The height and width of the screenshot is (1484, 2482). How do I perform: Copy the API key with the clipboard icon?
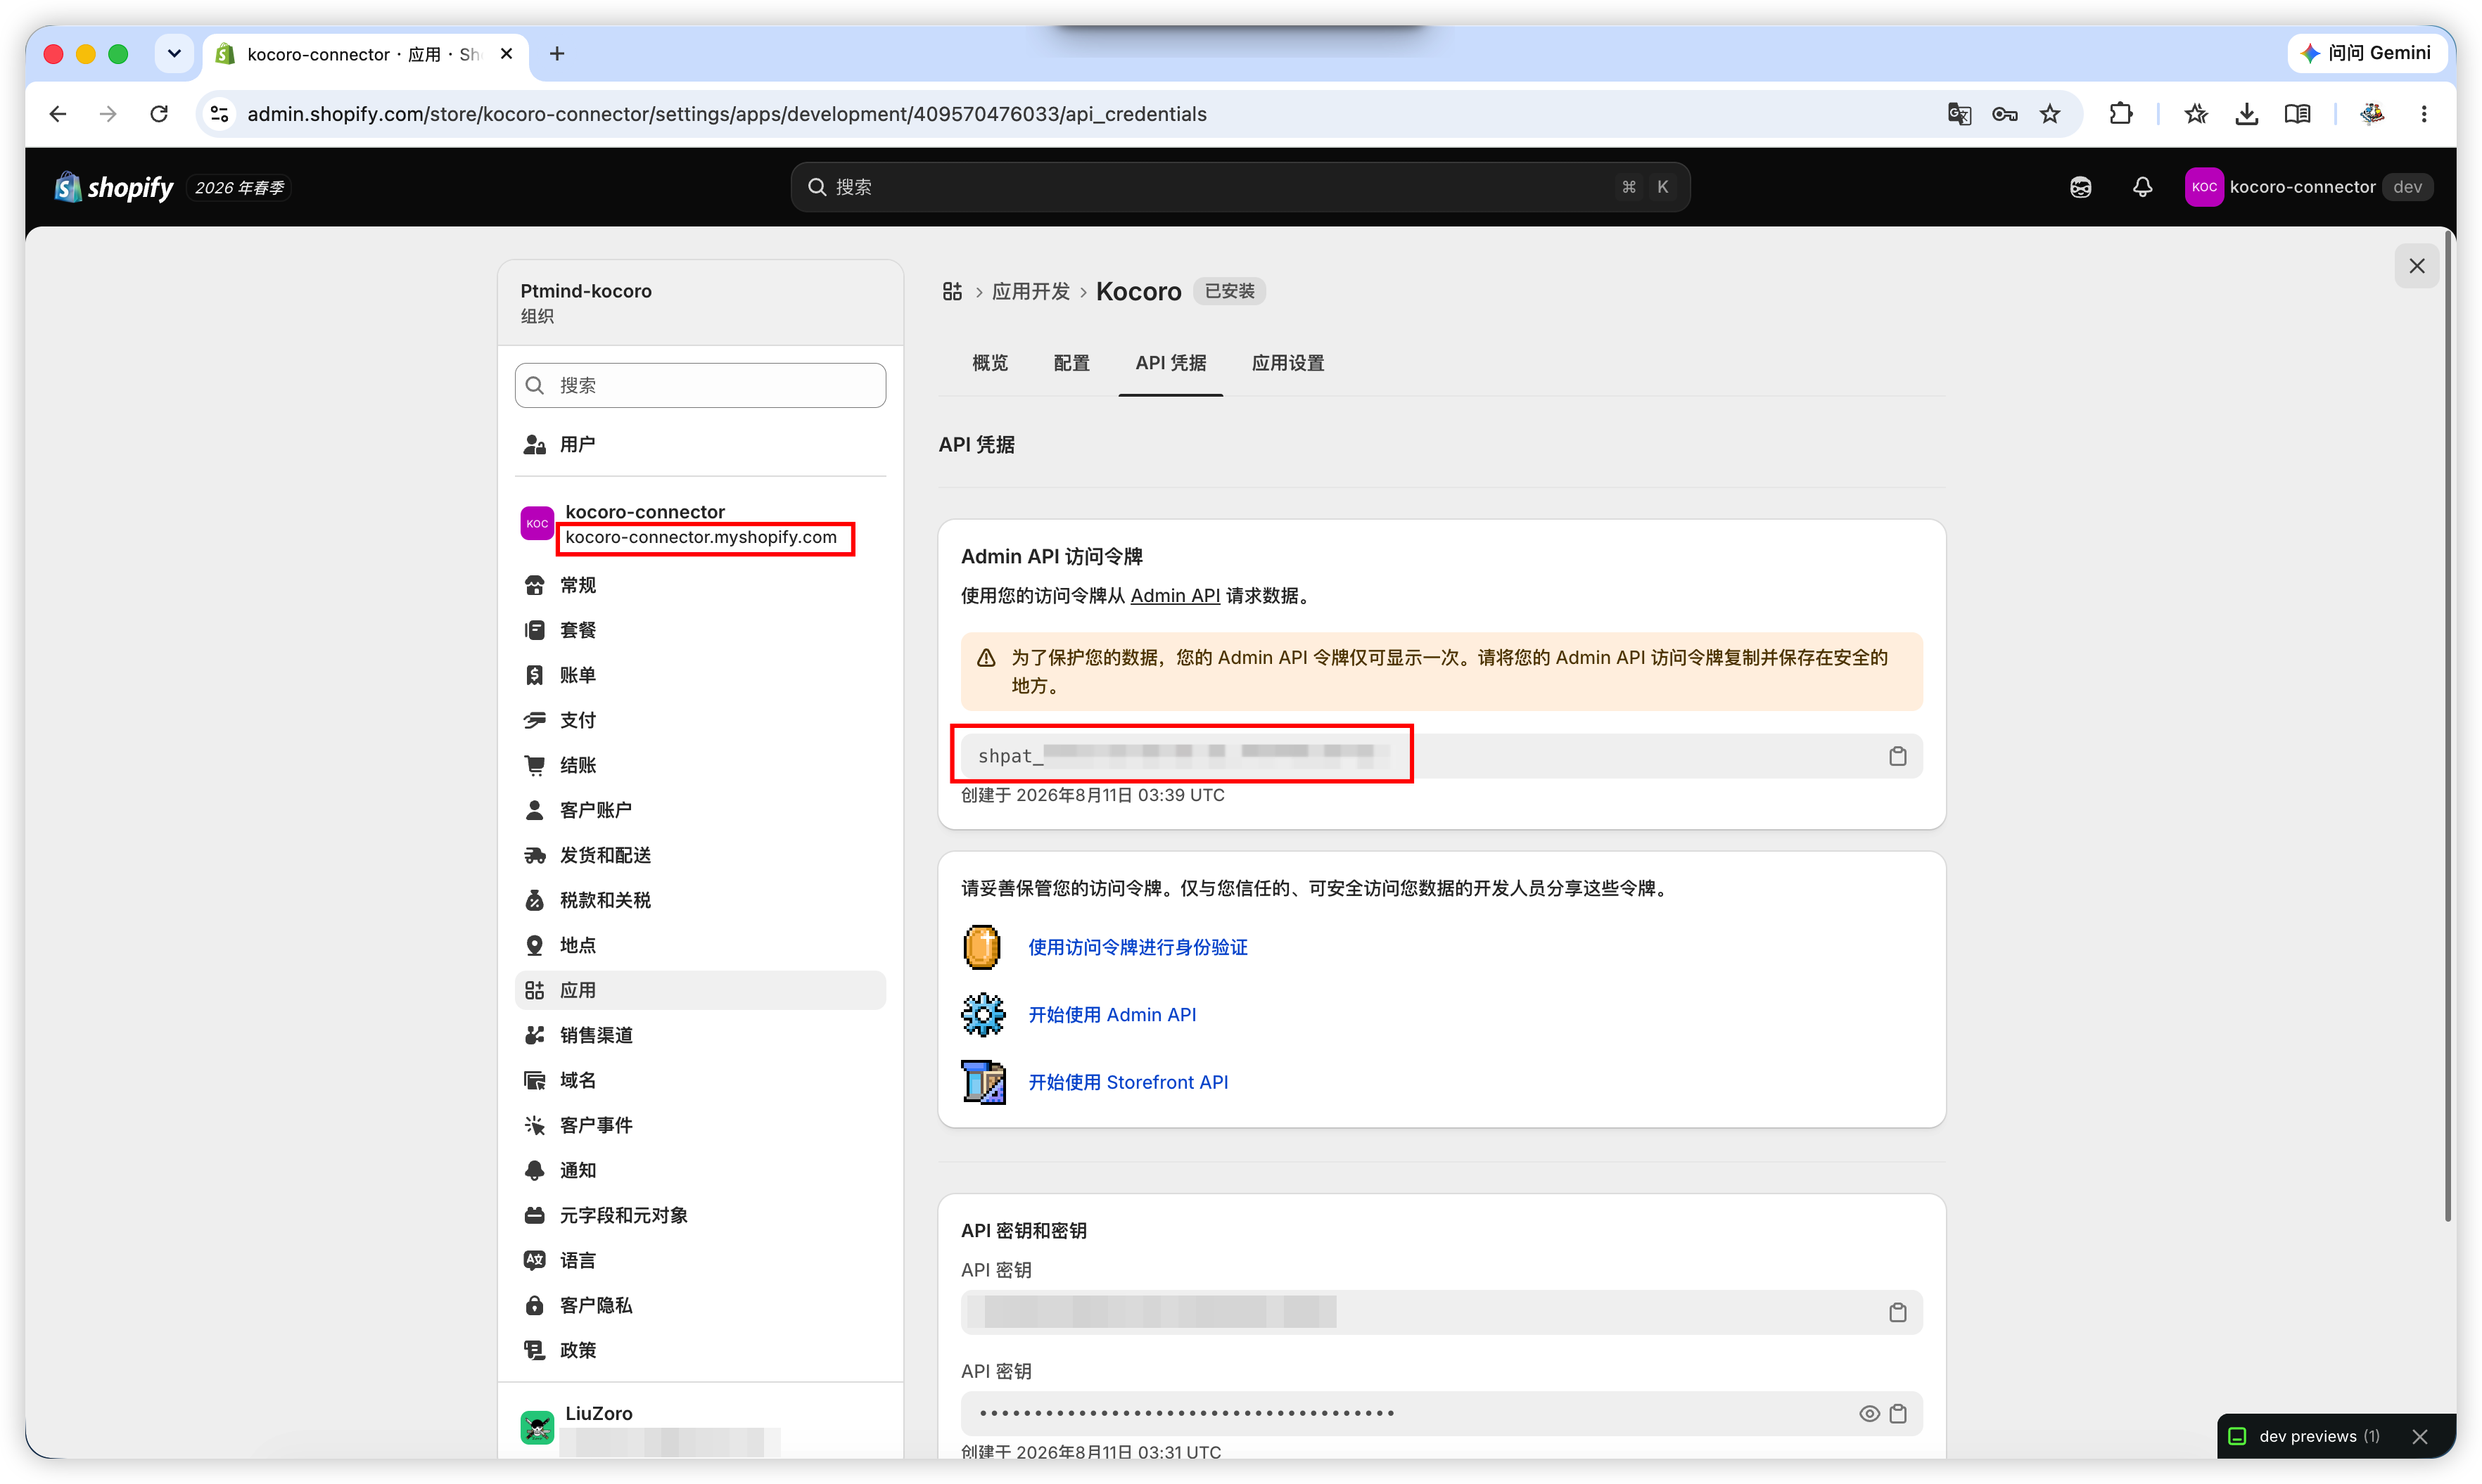(1897, 1312)
